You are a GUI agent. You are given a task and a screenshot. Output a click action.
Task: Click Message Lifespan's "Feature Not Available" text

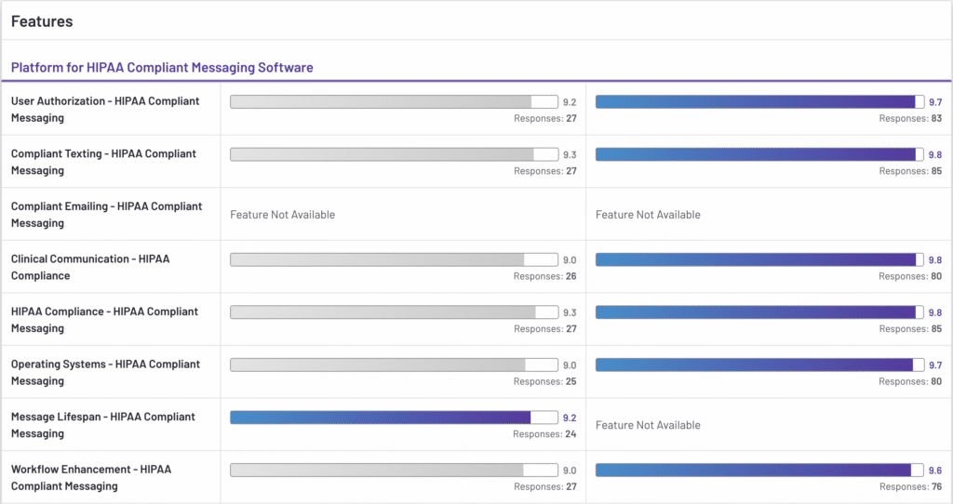point(648,425)
